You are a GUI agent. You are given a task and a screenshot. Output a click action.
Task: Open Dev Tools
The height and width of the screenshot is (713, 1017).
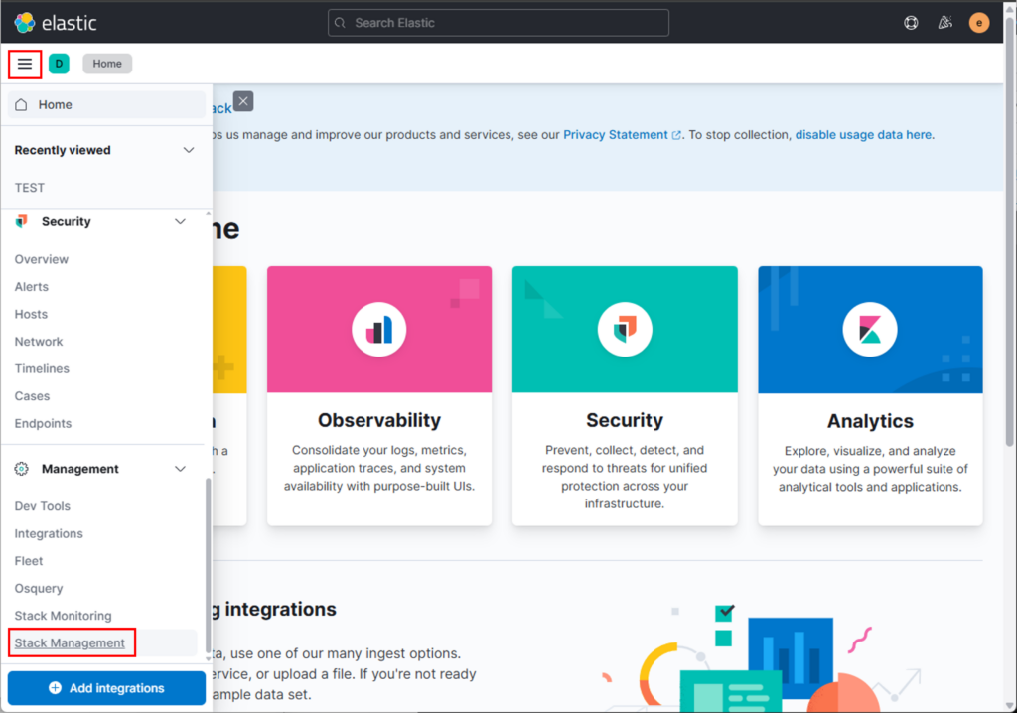click(x=42, y=506)
